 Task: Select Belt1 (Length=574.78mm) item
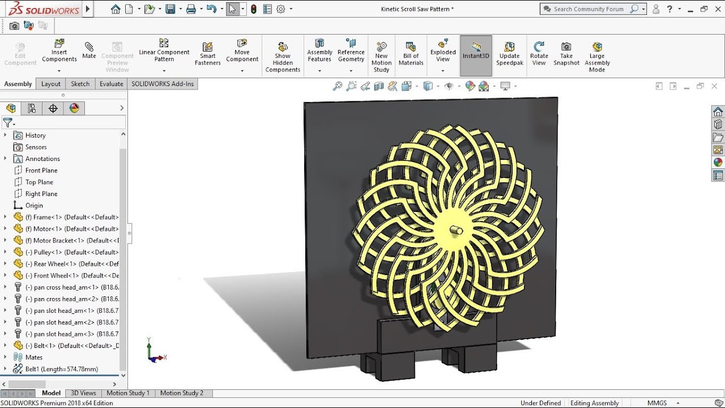coord(56,369)
